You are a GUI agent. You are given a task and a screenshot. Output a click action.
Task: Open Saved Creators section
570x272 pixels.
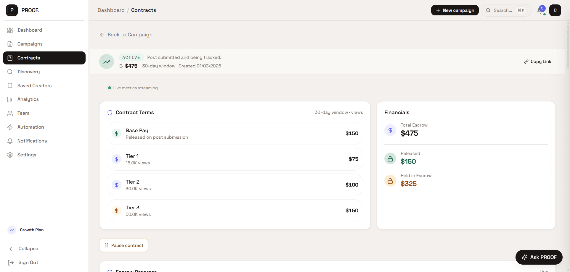point(44,86)
